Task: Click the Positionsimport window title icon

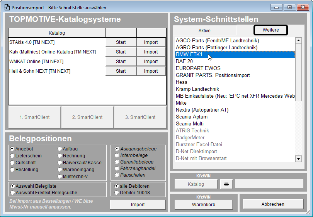Action: coord(7,7)
